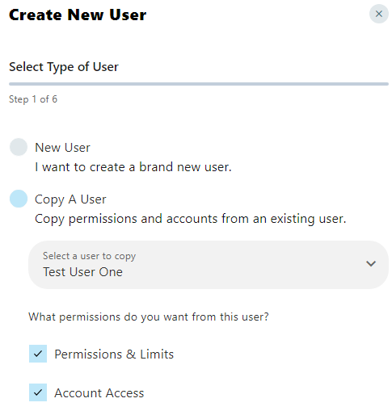Click the brand new user description text
This screenshot has width=392, height=411.
click(133, 167)
